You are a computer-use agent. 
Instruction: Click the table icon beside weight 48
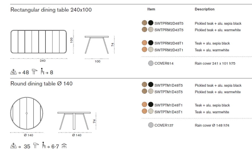(34, 71)
